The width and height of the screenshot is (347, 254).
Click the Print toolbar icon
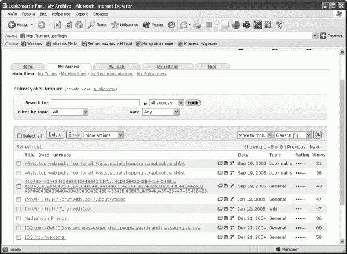[x=197, y=25]
